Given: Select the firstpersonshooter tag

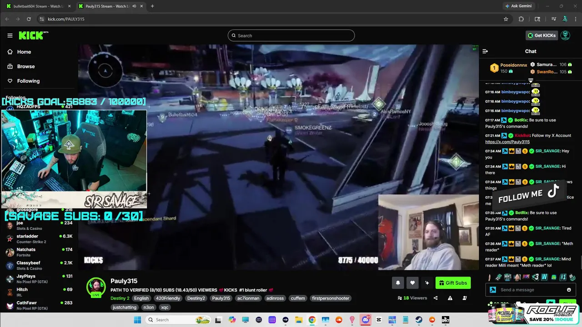Looking at the screenshot, I should coord(331,298).
